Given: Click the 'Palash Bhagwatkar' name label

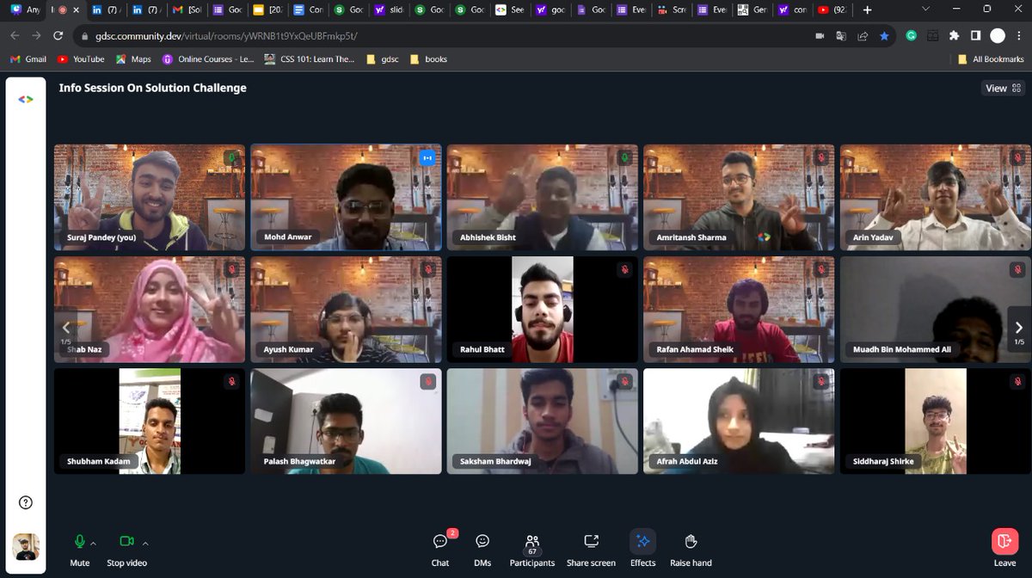Looking at the screenshot, I should pos(300,462).
